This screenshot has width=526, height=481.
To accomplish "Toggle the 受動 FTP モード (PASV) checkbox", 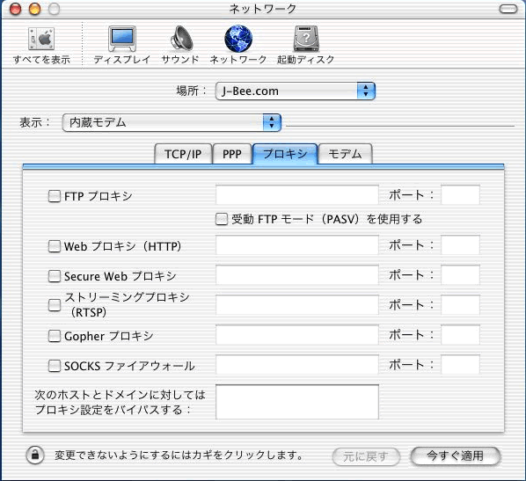I will click(x=221, y=219).
